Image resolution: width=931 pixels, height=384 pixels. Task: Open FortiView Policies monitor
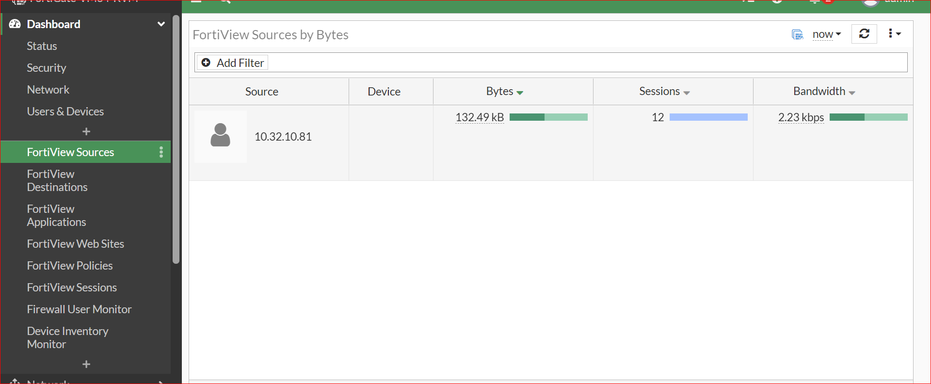click(69, 266)
